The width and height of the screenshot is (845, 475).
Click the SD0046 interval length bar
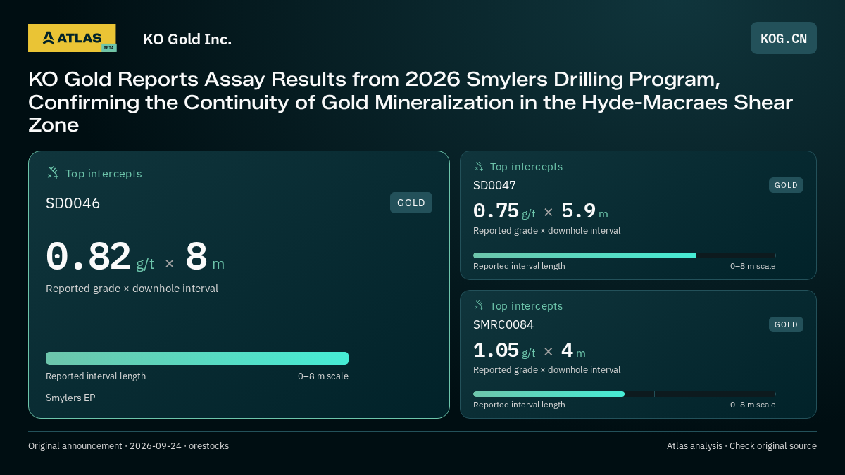[x=197, y=358]
